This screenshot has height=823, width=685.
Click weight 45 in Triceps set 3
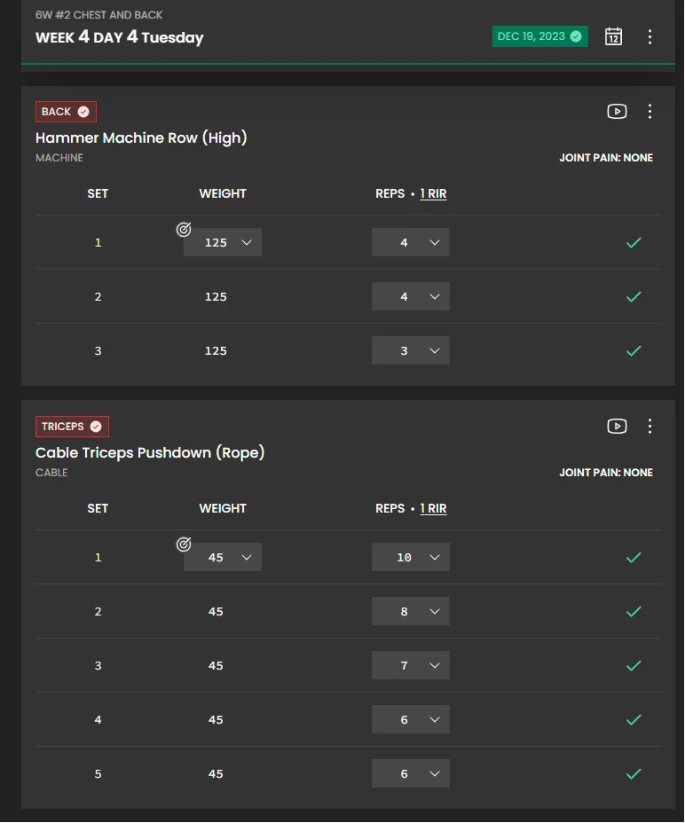coord(216,665)
